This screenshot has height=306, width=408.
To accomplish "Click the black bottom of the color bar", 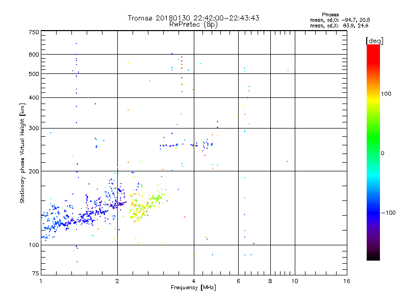I will coord(373,257).
